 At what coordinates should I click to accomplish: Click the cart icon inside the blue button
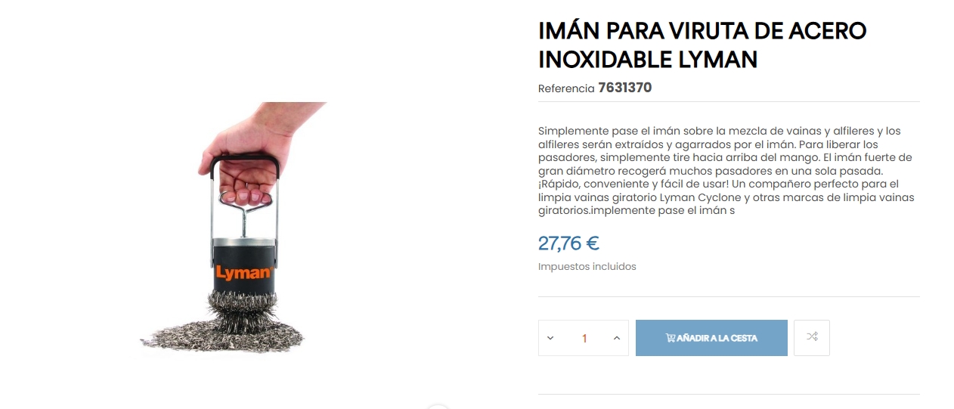point(671,338)
